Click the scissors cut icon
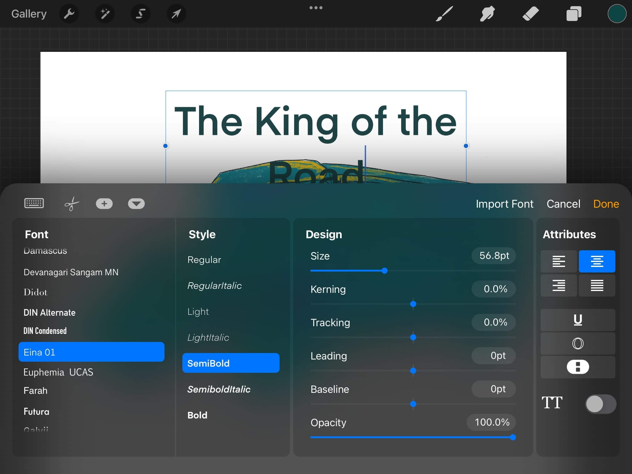Screen dimensions: 632x474 72,204
